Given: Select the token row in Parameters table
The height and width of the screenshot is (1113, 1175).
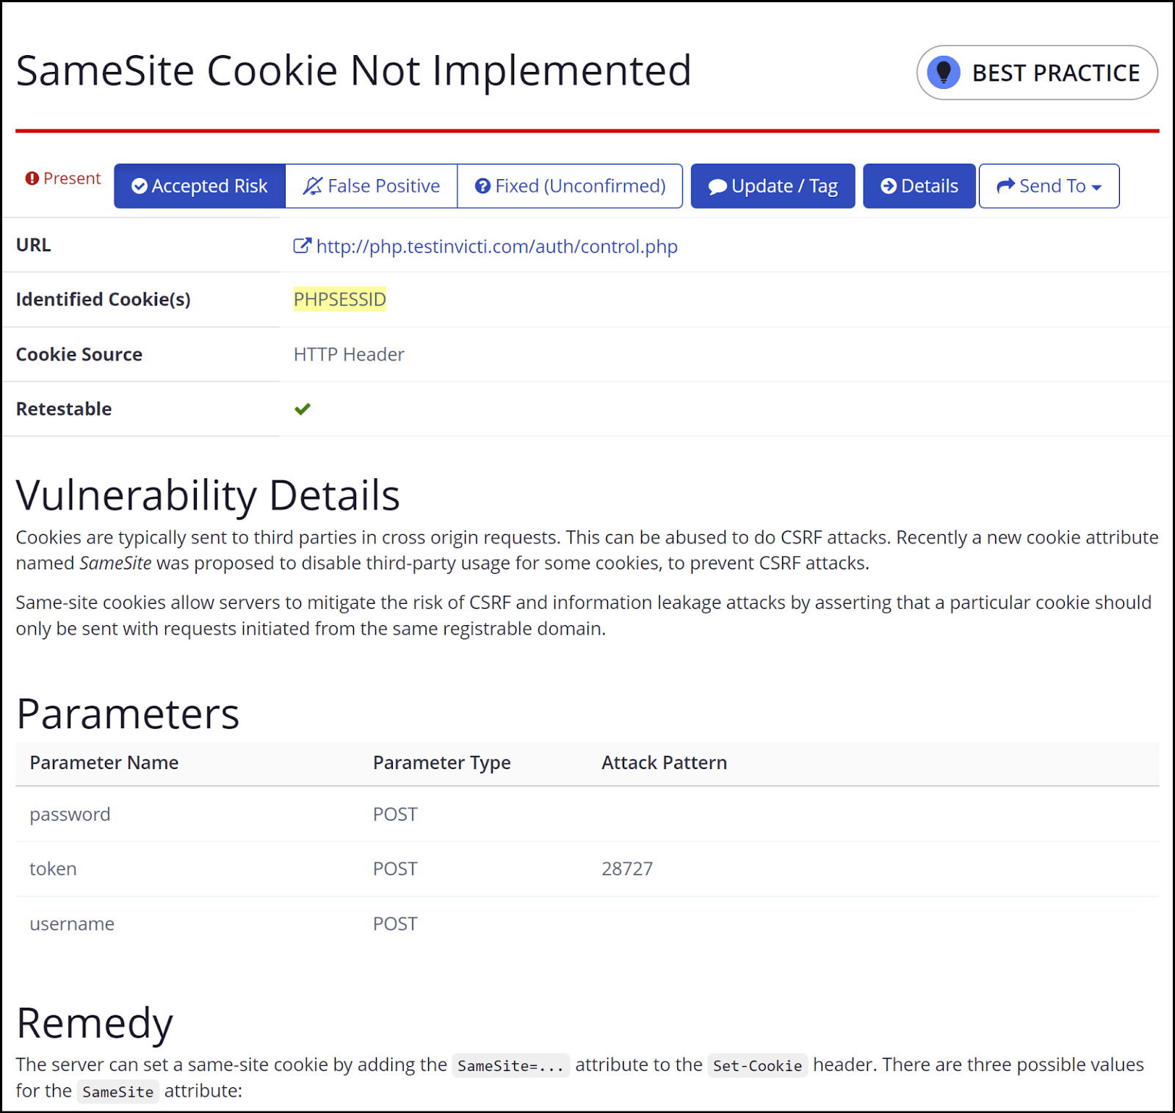Looking at the screenshot, I should [x=53, y=868].
